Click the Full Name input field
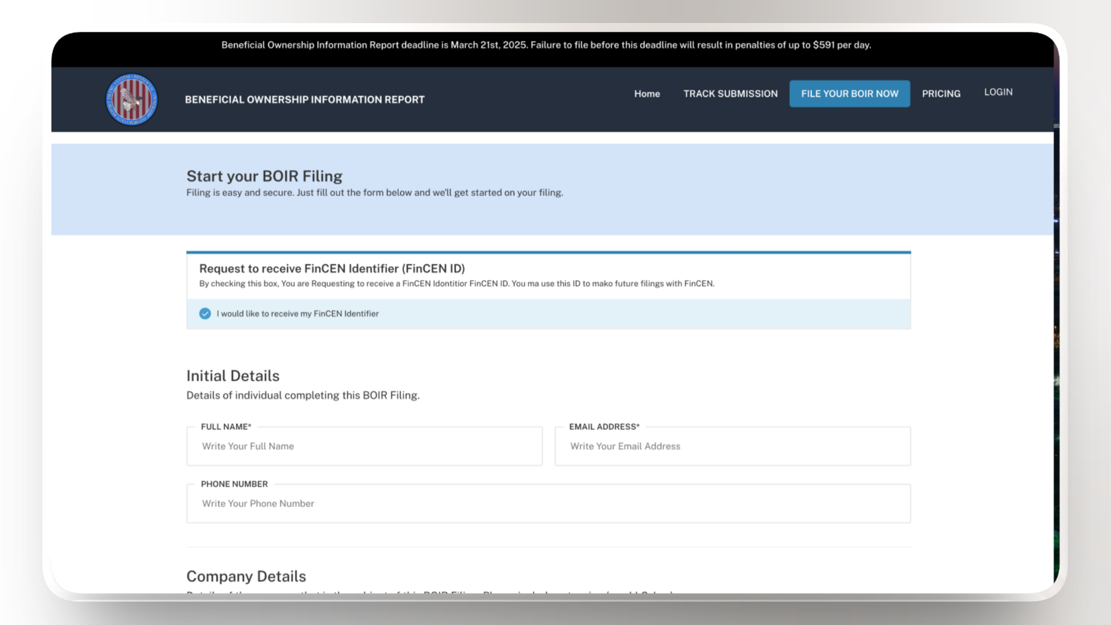This screenshot has width=1111, height=625. 365,446
